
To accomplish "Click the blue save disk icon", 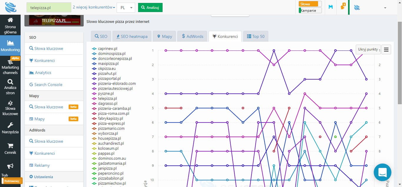I will [331, 7].
